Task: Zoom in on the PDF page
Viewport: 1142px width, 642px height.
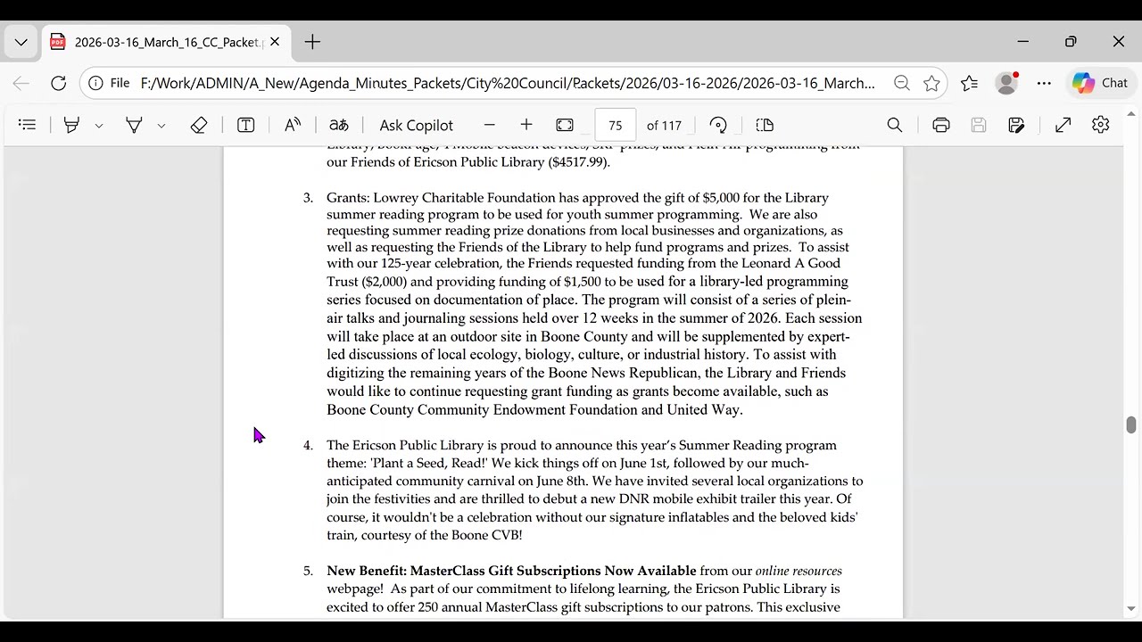Action: point(526,126)
